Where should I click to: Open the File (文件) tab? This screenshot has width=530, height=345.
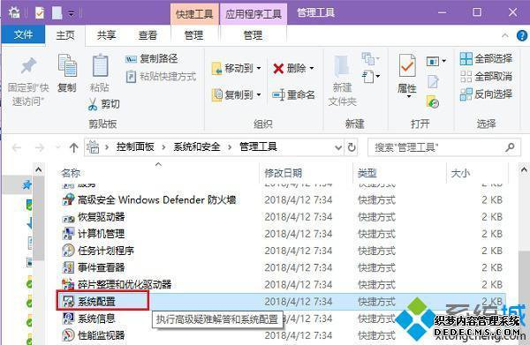pos(23,34)
